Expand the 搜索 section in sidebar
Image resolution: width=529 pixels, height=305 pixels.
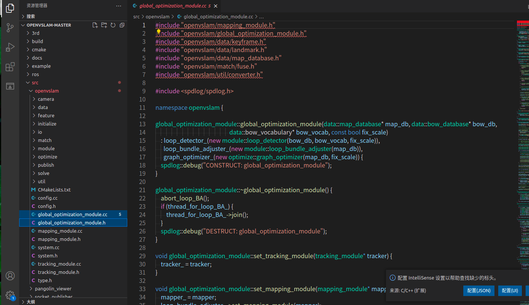(31, 16)
